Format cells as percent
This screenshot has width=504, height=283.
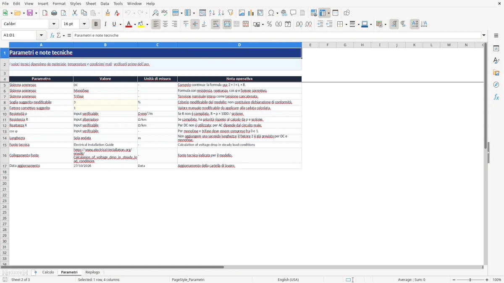[x=270, y=24]
